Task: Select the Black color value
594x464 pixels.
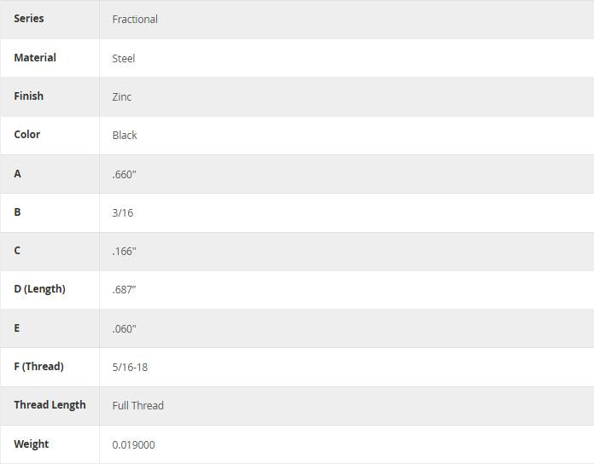Action: [125, 136]
